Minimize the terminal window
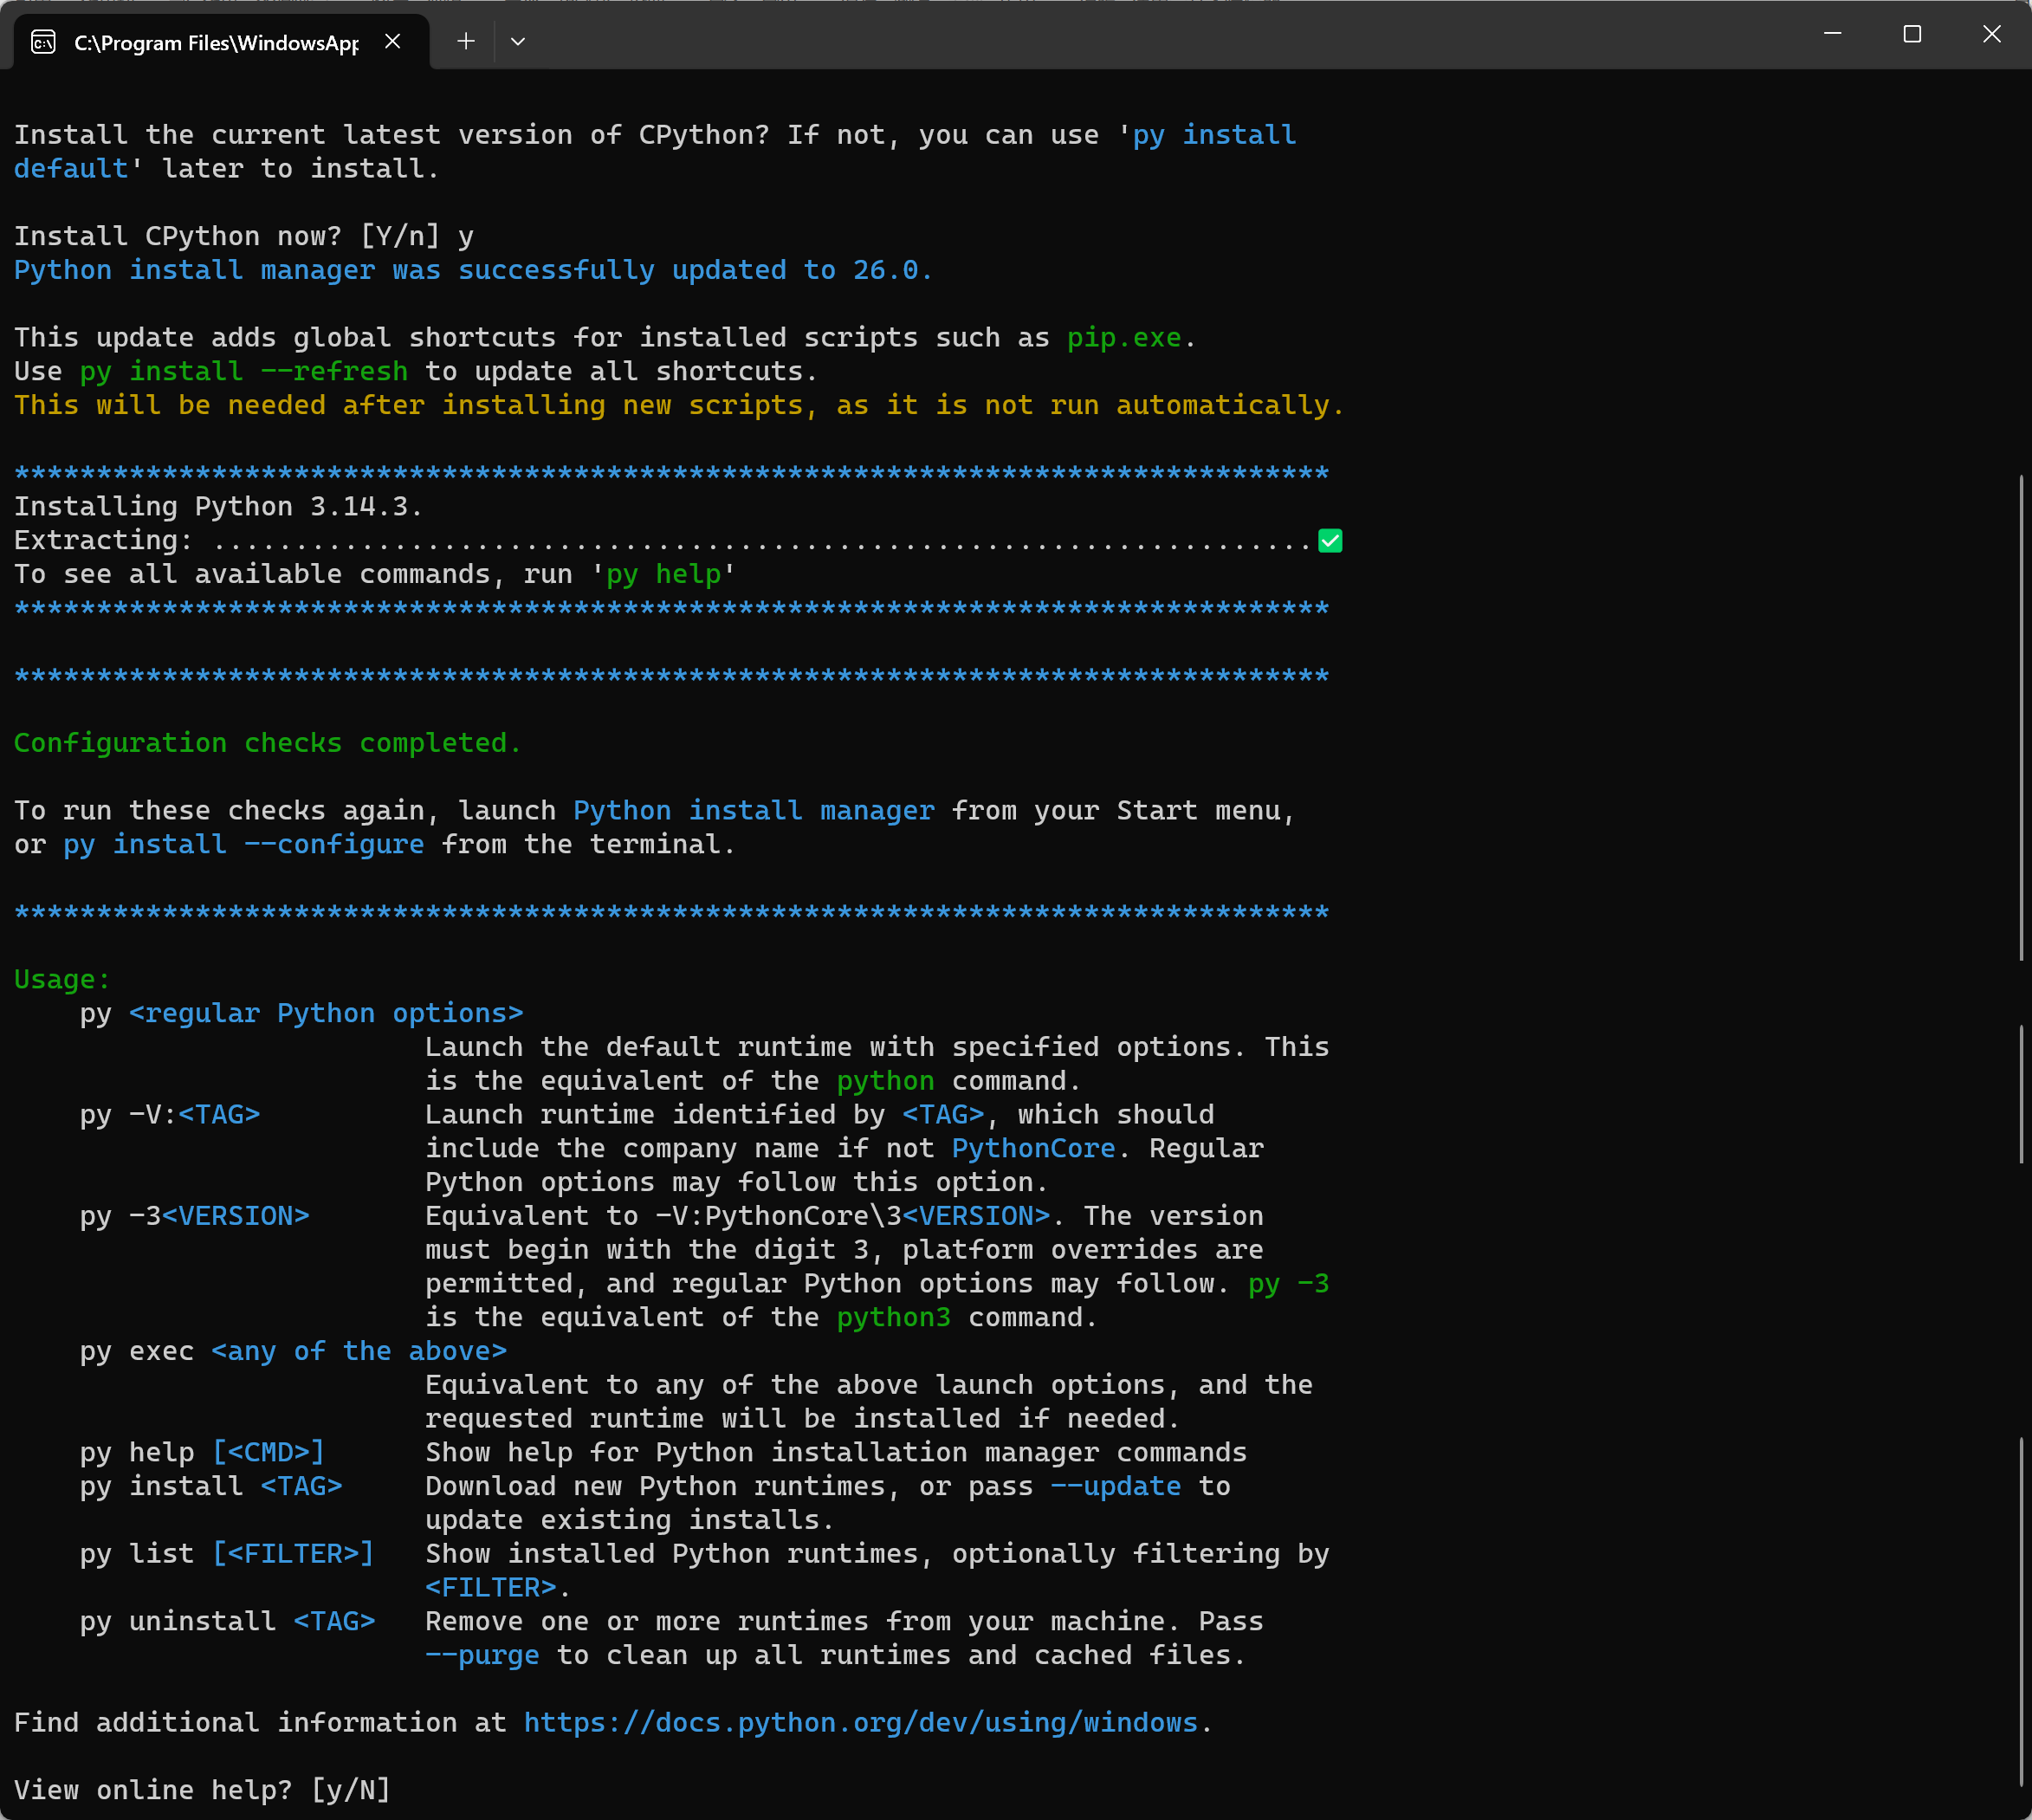 pyautogui.click(x=1832, y=34)
